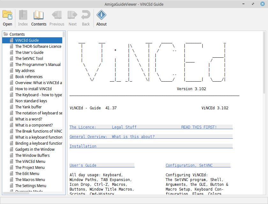The height and width of the screenshot is (204, 268).
Task: Collapse the Contents root tree folder
Action: [6, 34]
